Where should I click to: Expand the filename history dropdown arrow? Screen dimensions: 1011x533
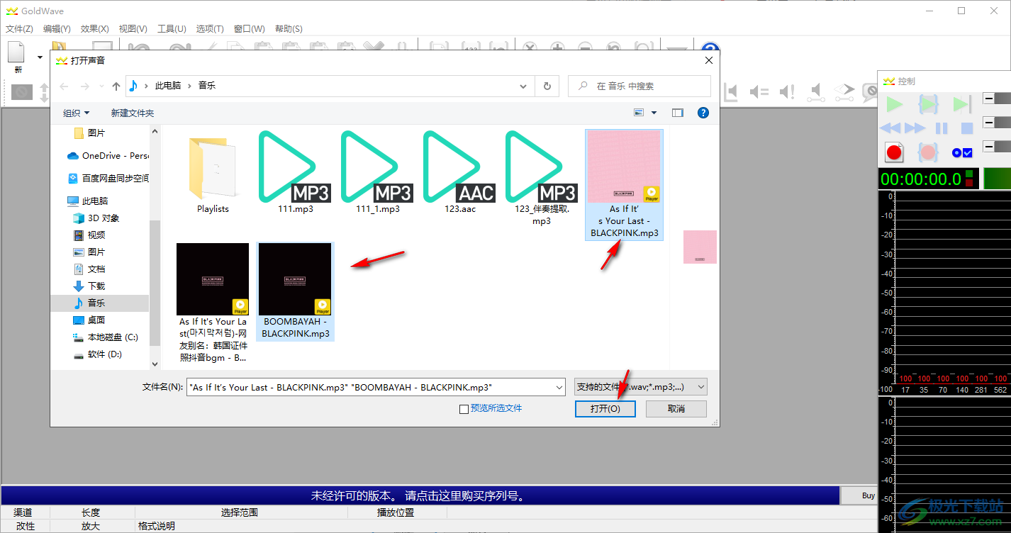(557, 387)
